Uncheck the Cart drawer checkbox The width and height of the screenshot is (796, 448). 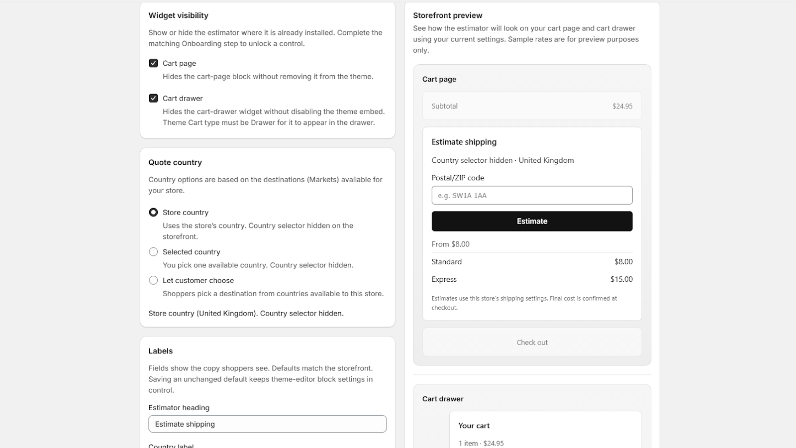tap(153, 99)
